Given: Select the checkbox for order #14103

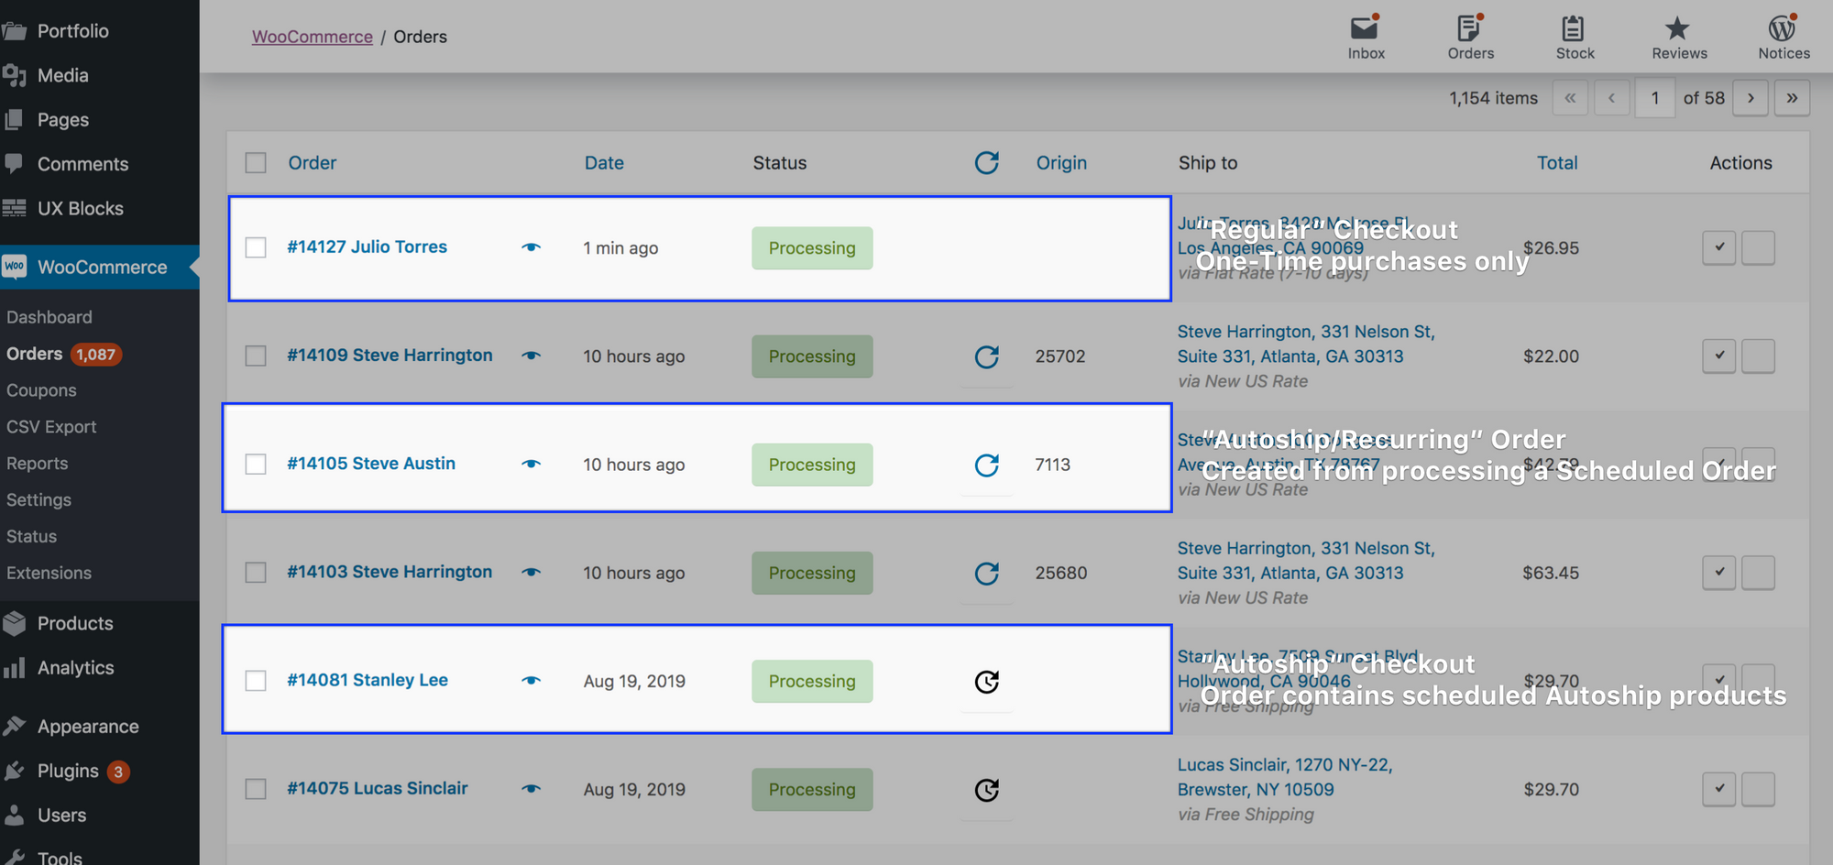Looking at the screenshot, I should tap(256, 573).
